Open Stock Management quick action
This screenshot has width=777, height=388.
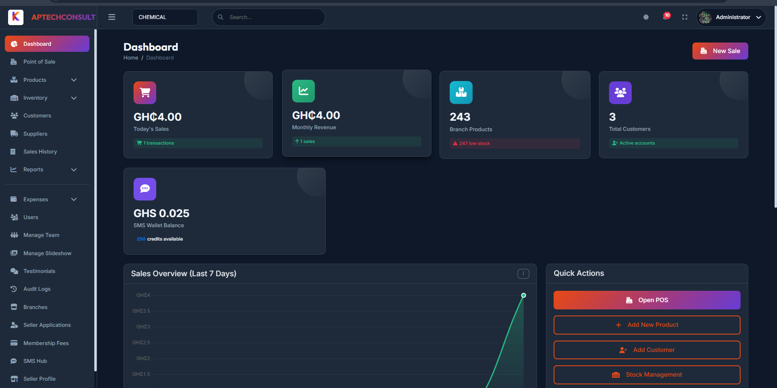[x=647, y=375]
